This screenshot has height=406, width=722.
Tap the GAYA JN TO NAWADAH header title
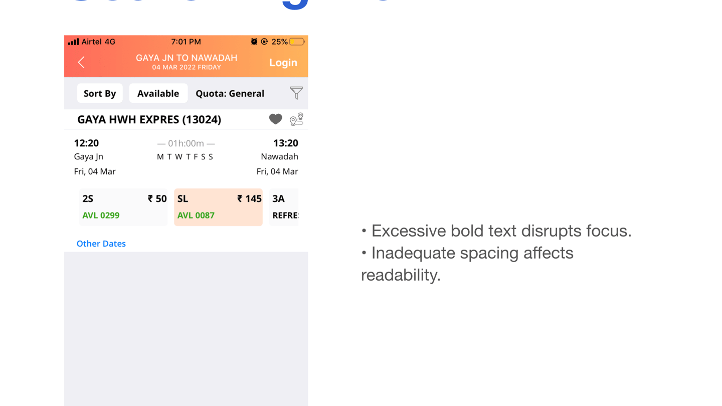[187, 58]
